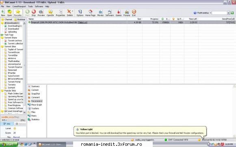Click the Info tab in user panel

coord(7,124)
